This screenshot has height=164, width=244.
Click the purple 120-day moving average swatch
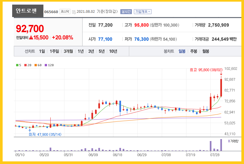coord(46,65)
